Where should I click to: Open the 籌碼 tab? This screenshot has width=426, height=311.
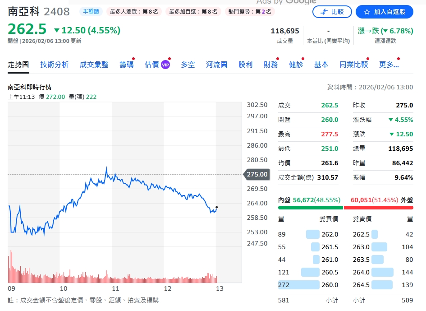click(126, 65)
